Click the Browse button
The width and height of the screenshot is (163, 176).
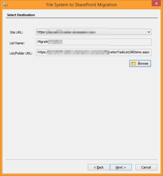pos(140,63)
